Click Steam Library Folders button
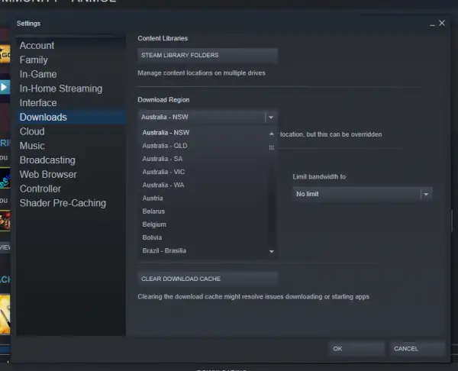This screenshot has width=458, height=371. pos(208,55)
